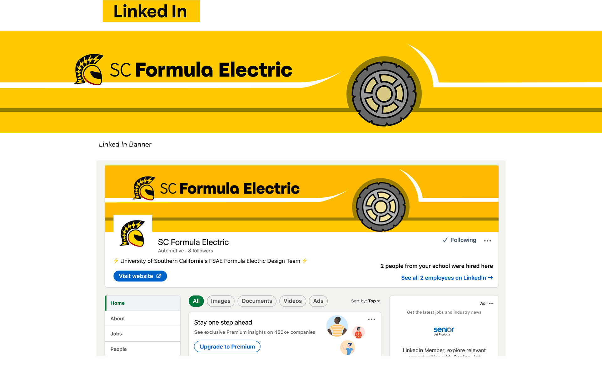This screenshot has width=602, height=383.
Task: Open the Jobs tab
Action: pyautogui.click(x=116, y=334)
